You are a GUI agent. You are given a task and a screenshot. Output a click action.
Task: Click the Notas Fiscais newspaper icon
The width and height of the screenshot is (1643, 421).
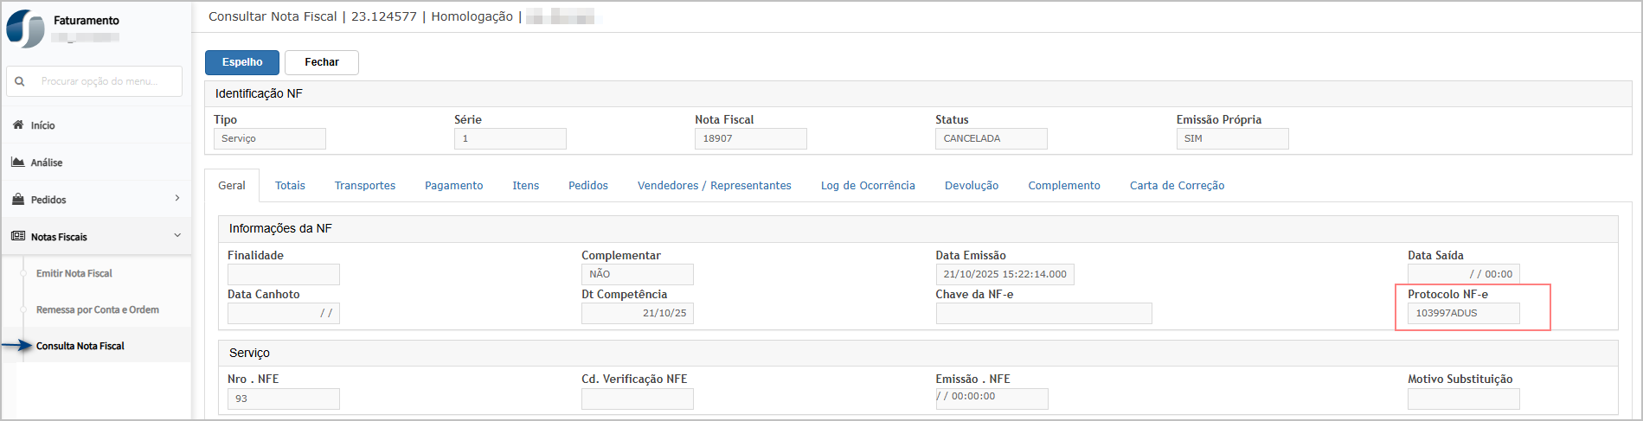click(18, 237)
